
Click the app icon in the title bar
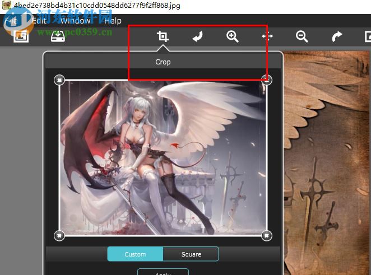6,4
